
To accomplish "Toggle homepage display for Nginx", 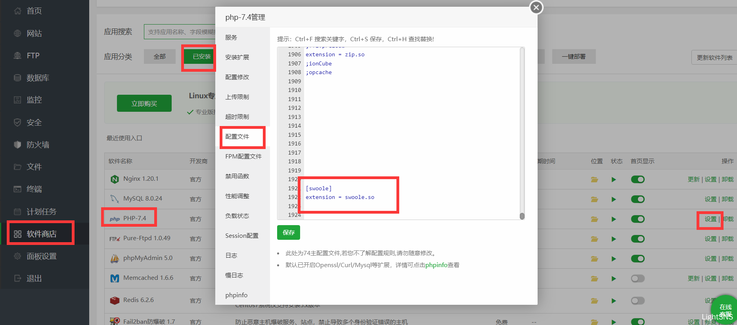I will tap(637, 180).
